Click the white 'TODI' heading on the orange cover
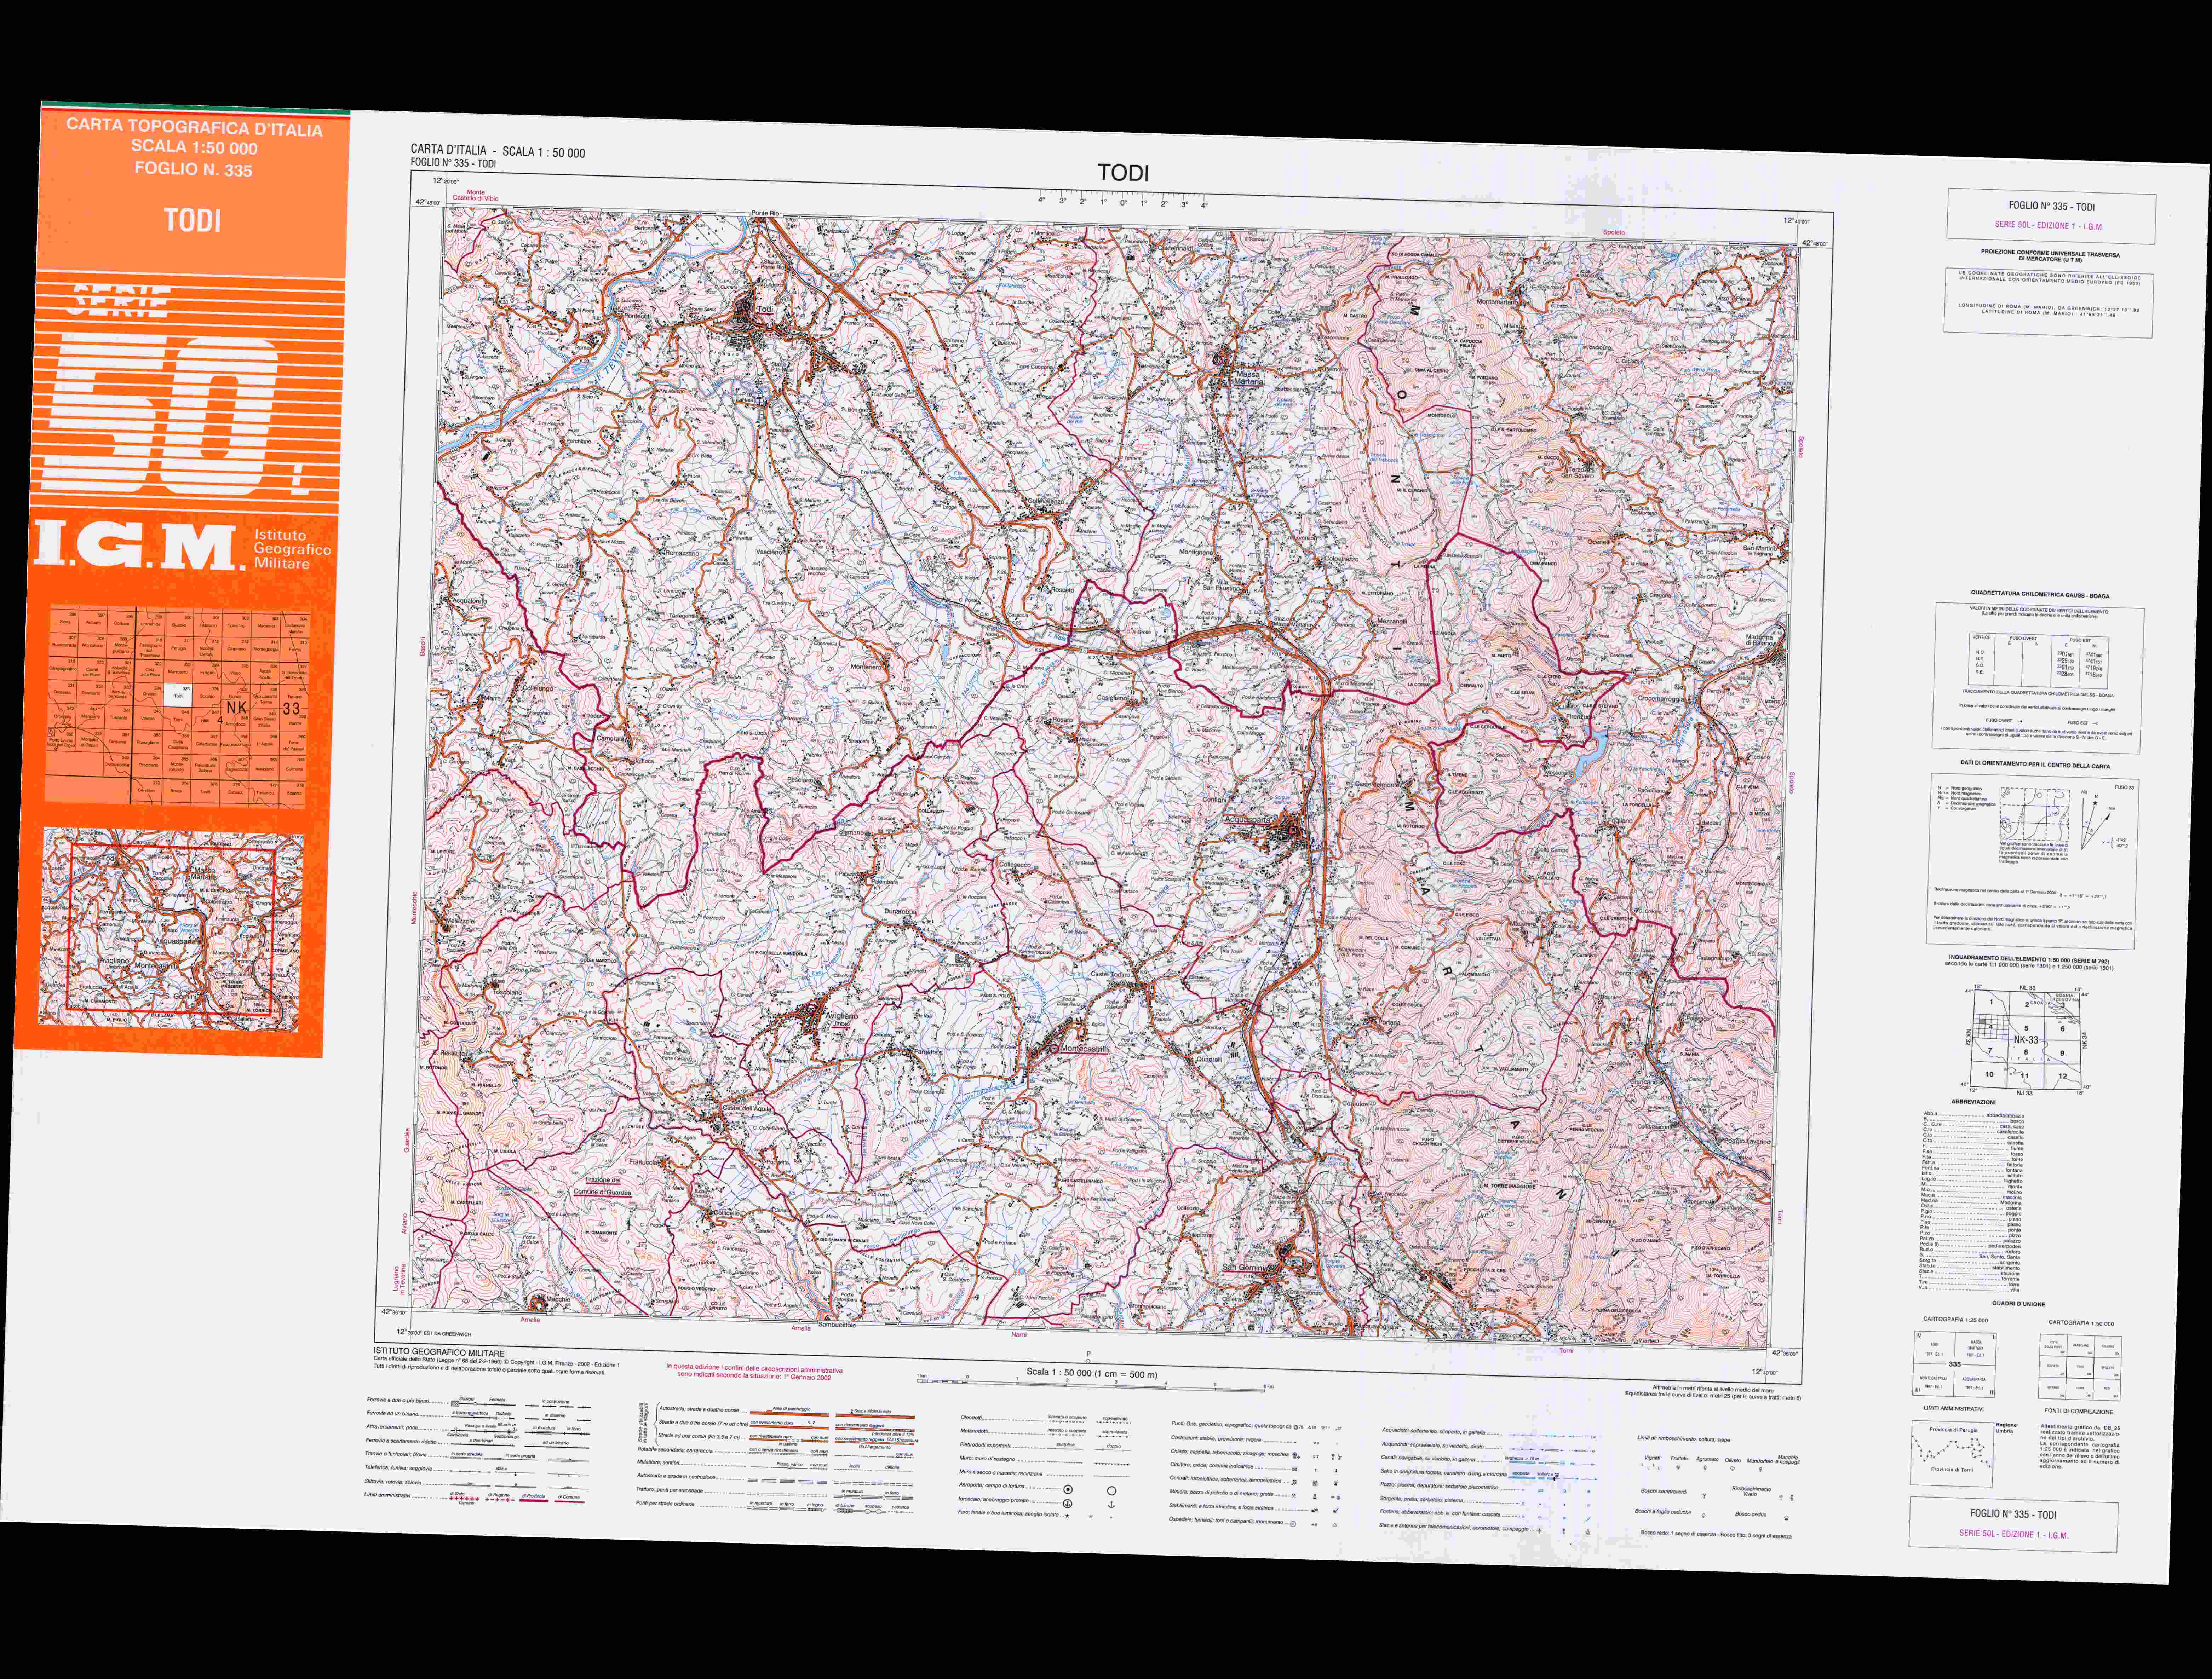The image size is (2212, 1679). (193, 220)
